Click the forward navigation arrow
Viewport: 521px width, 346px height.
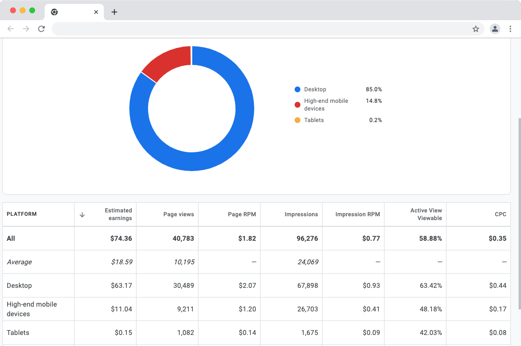click(x=26, y=29)
